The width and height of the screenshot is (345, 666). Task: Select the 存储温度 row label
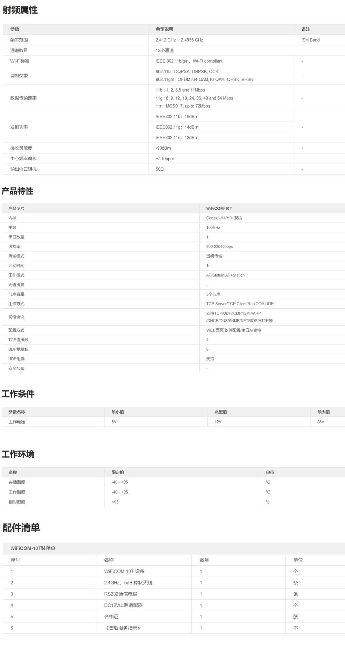pos(17,482)
